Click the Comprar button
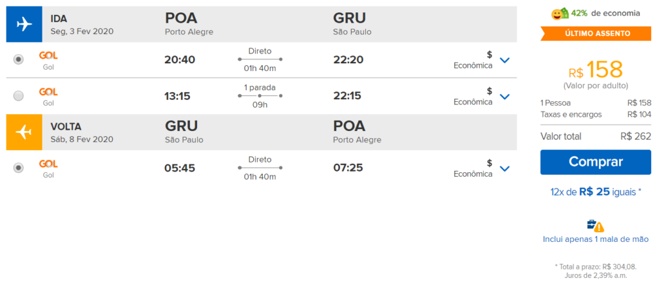The height and width of the screenshot is (287, 668). pos(596,162)
